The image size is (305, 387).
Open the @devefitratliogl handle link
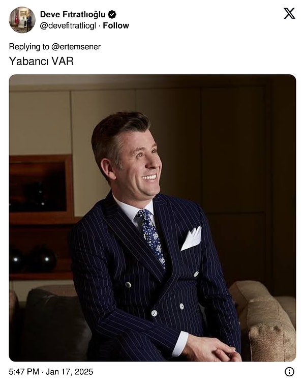pos(68,25)
